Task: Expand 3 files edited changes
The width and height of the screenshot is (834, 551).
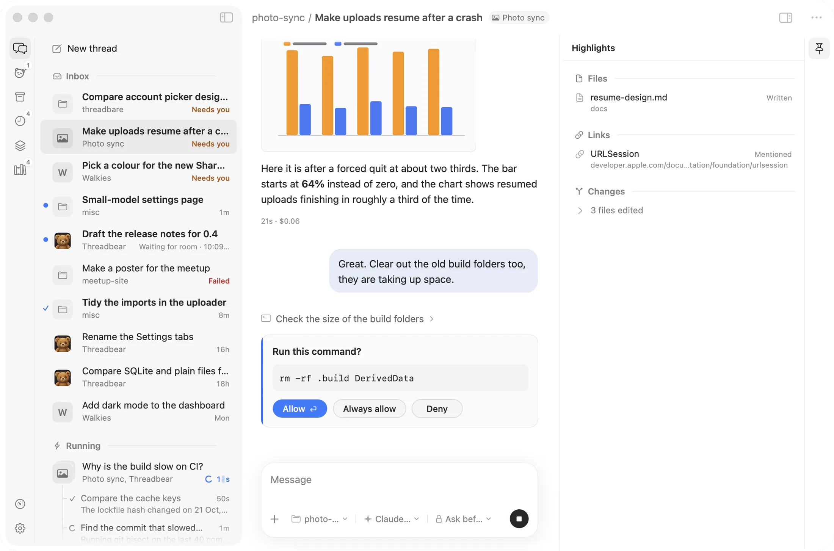Action: click(610, 210)
